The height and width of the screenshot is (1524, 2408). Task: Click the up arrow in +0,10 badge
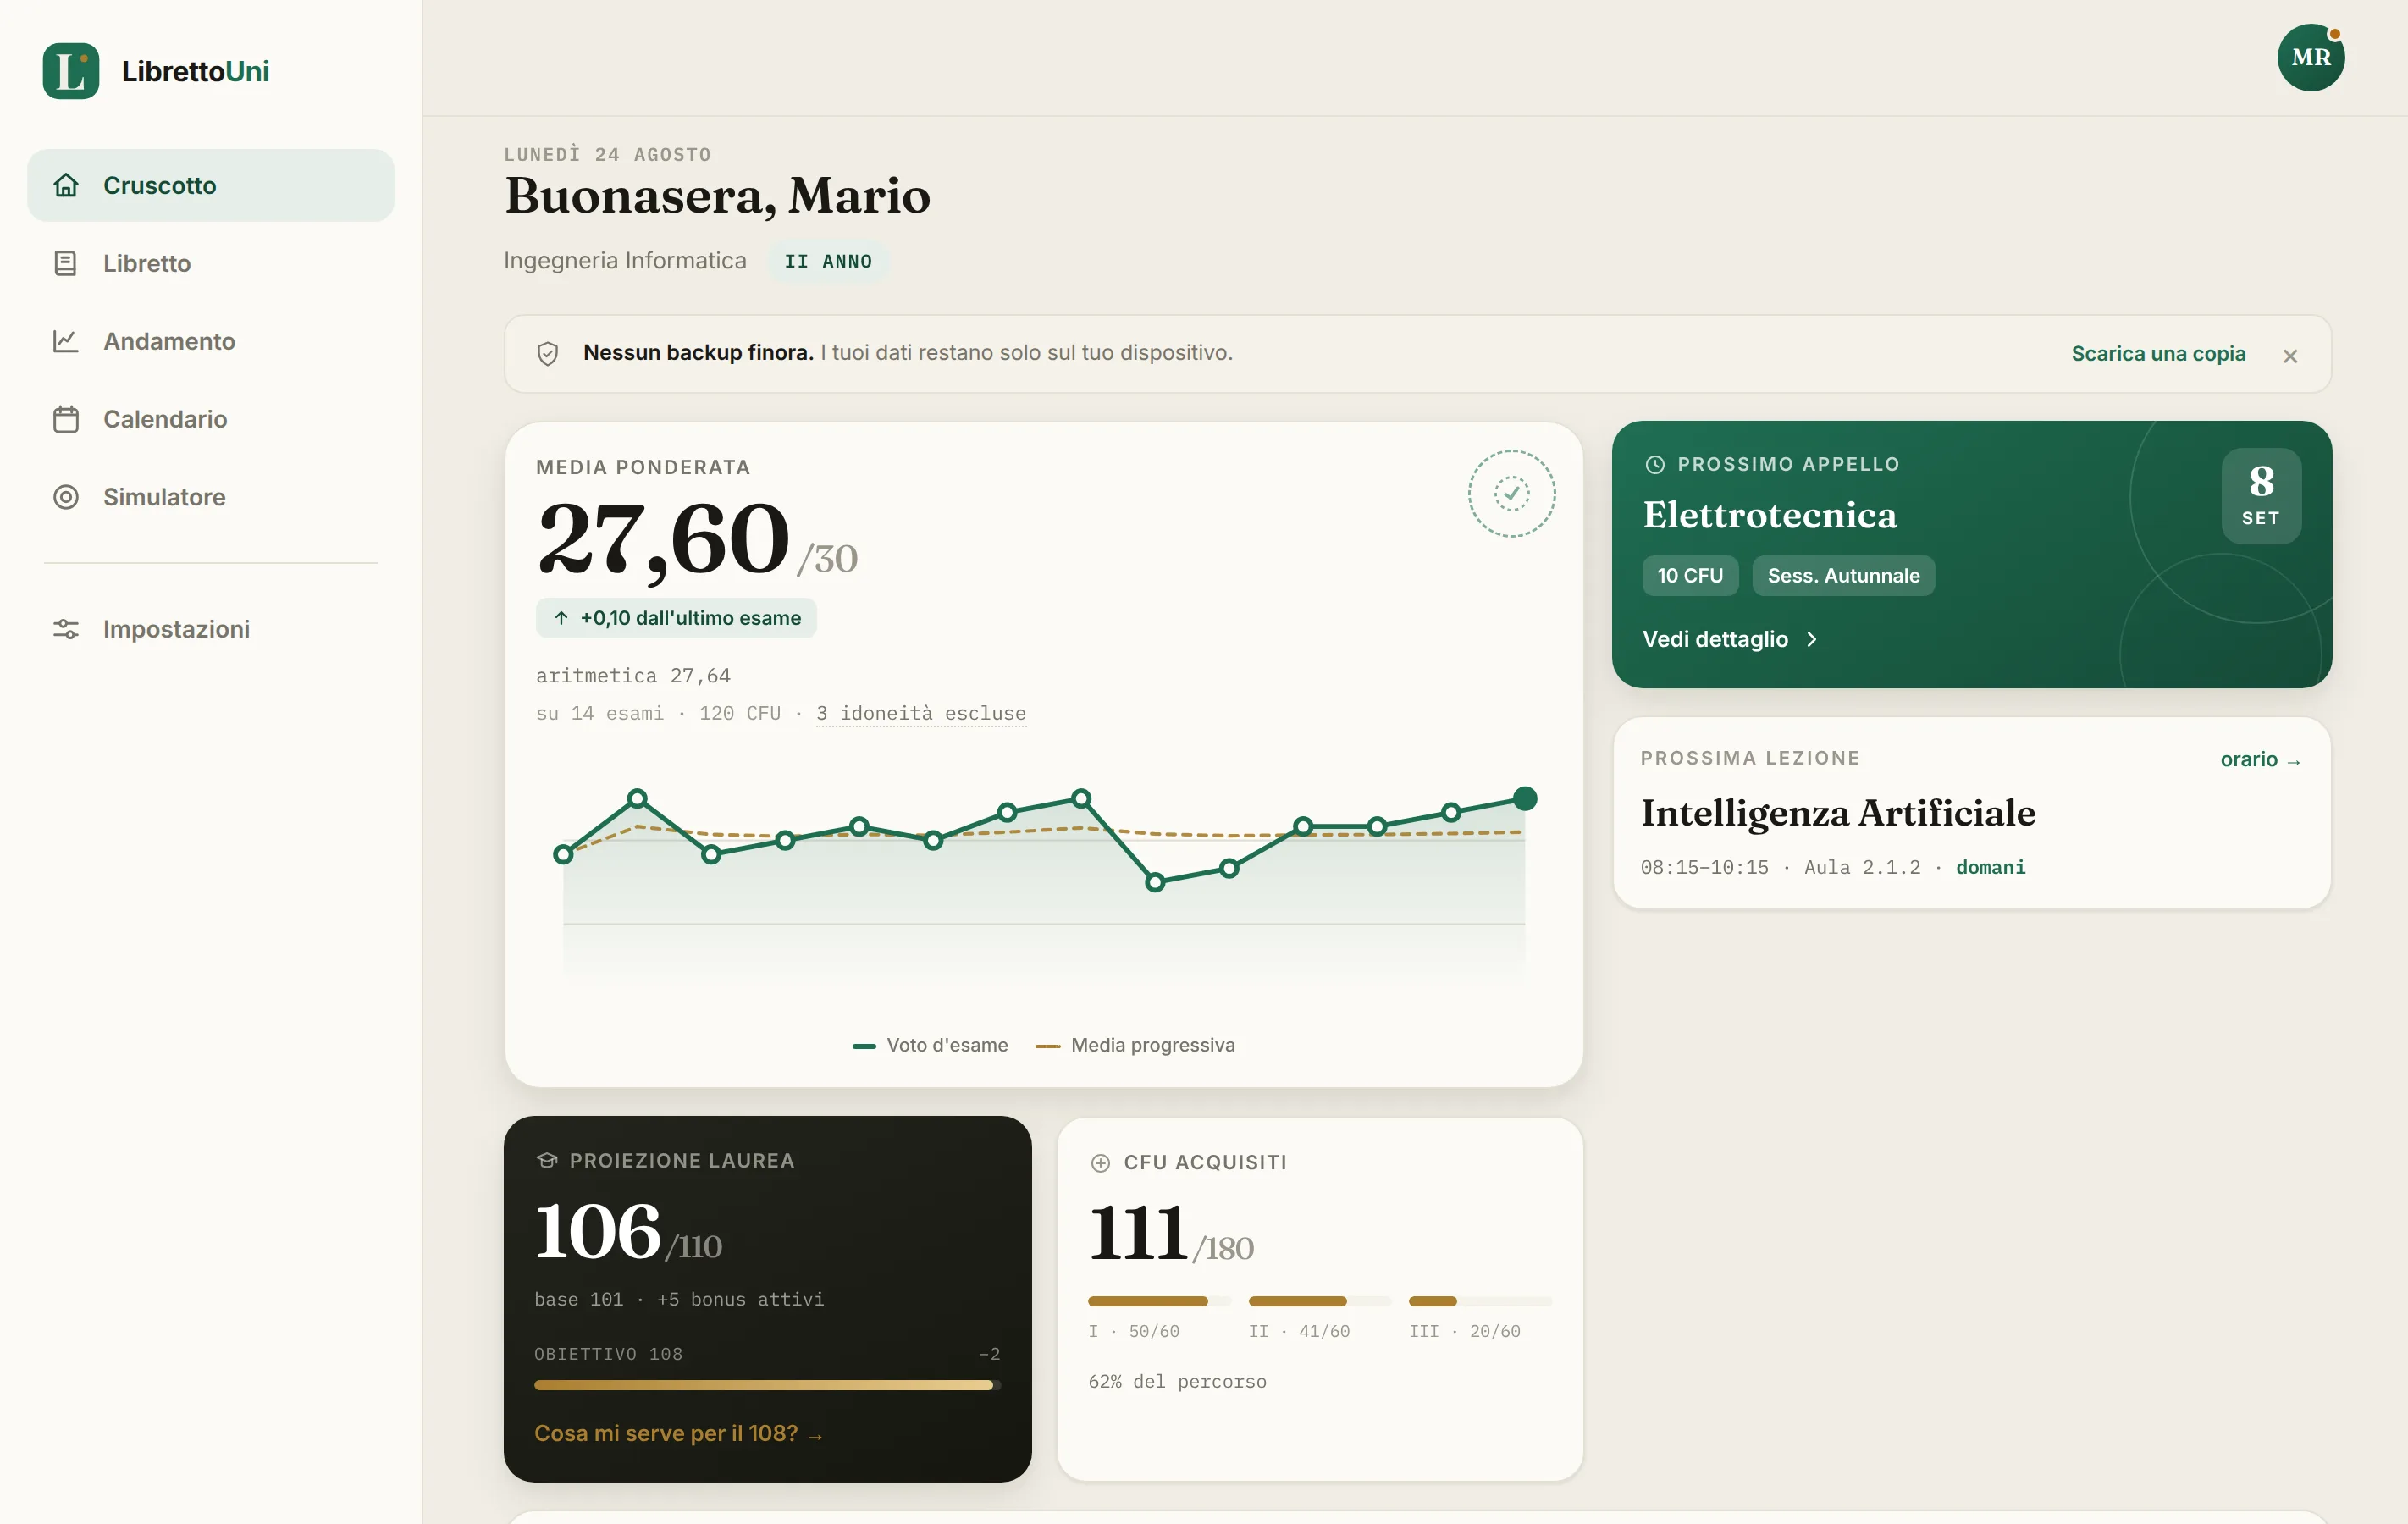pyautogui.click(x=561, y=618)
